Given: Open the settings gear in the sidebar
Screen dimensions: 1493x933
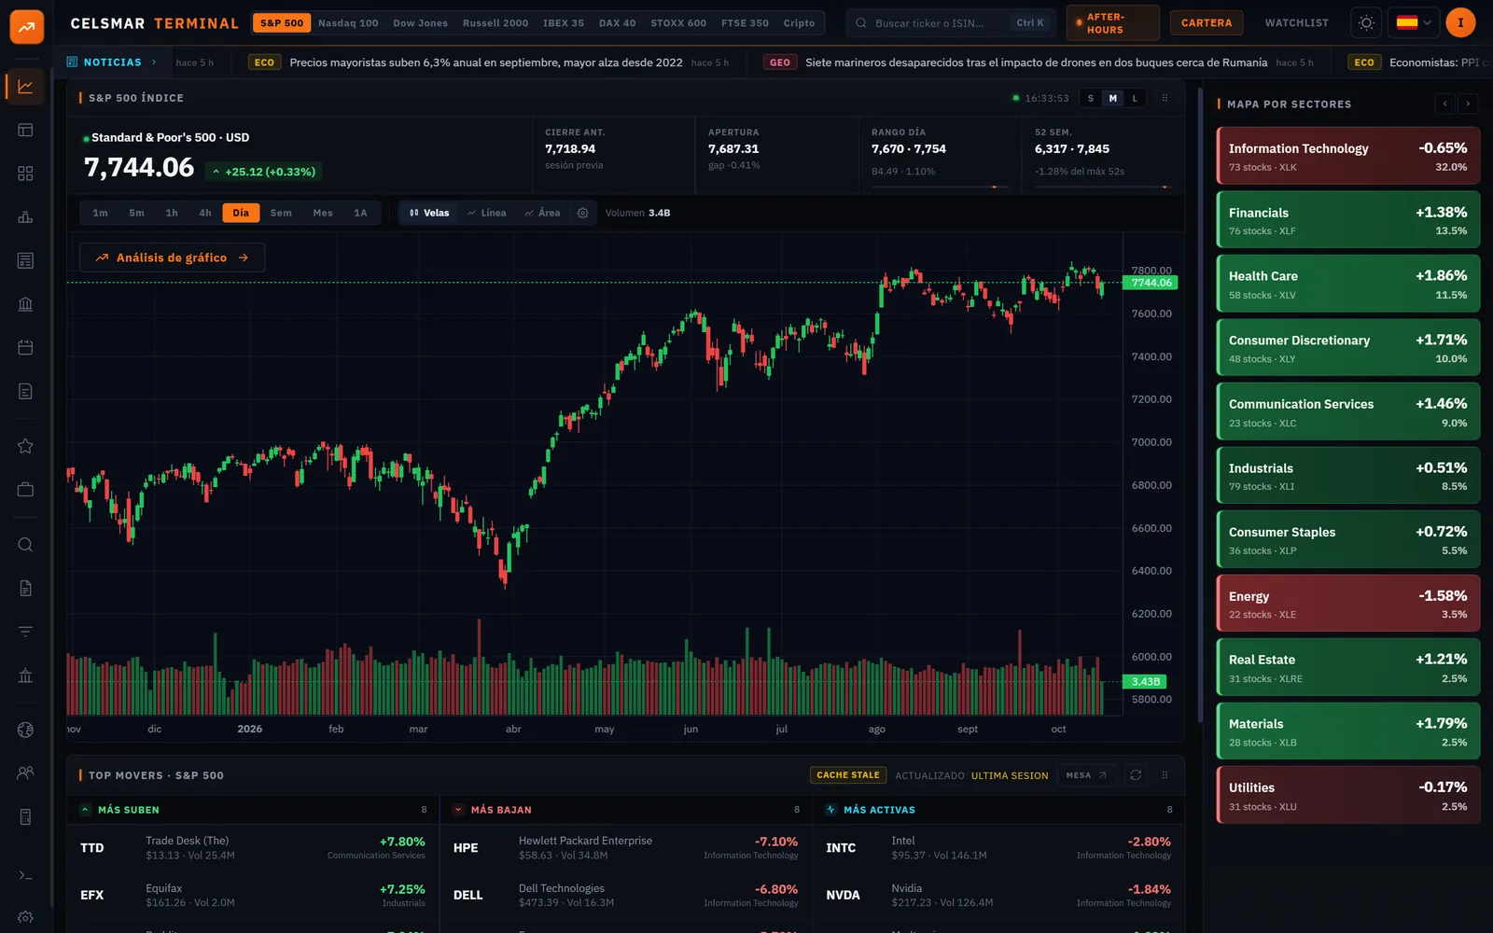Looking at the screenshot, I should (x=25, y=918).
